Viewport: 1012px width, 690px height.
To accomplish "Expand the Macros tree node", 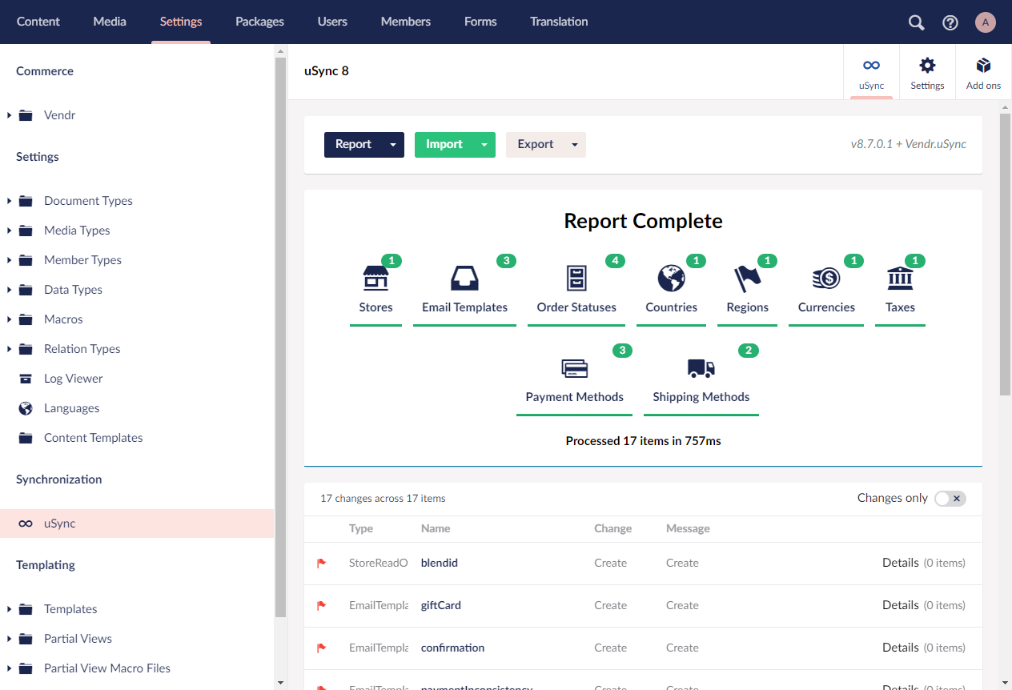I will click(9, 319).
